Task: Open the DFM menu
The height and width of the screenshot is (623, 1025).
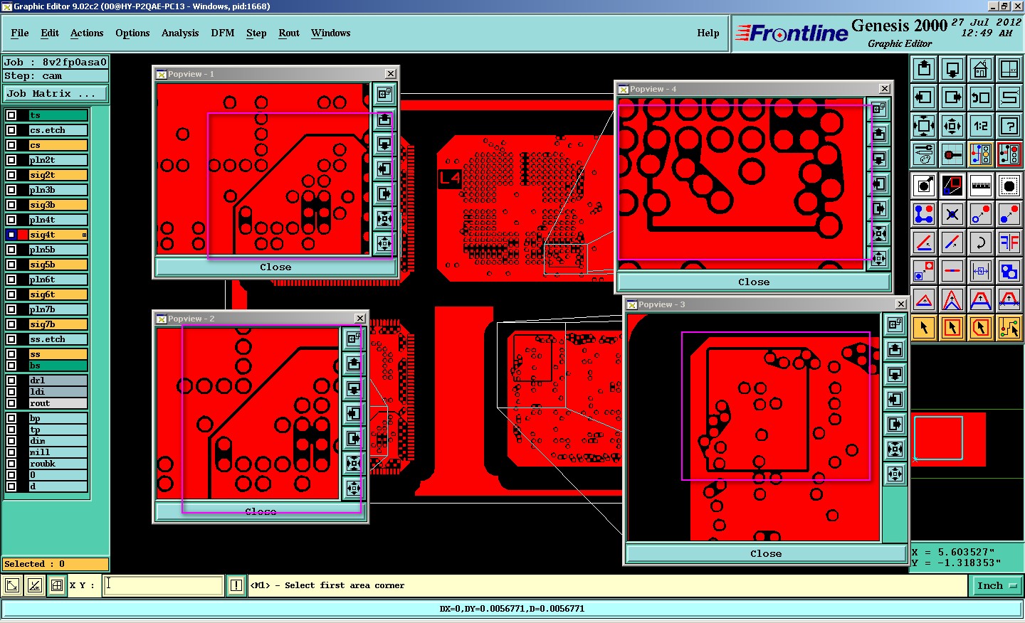Action: tap(223, 33)
